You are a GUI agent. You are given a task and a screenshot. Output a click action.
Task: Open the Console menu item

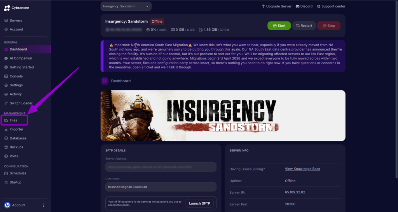tap(25, 76)
